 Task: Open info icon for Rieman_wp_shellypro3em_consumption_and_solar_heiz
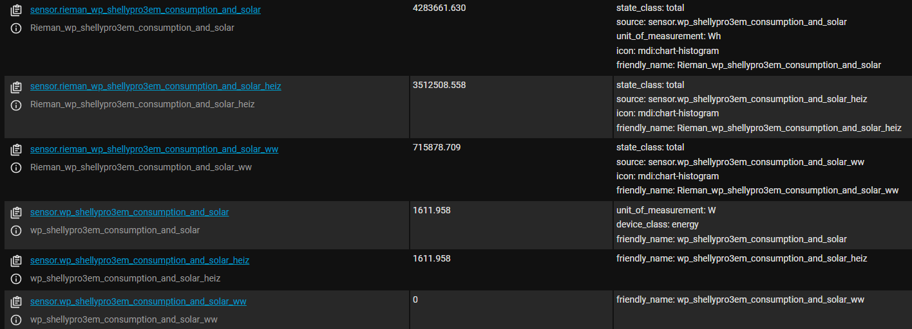pos(17,105)
